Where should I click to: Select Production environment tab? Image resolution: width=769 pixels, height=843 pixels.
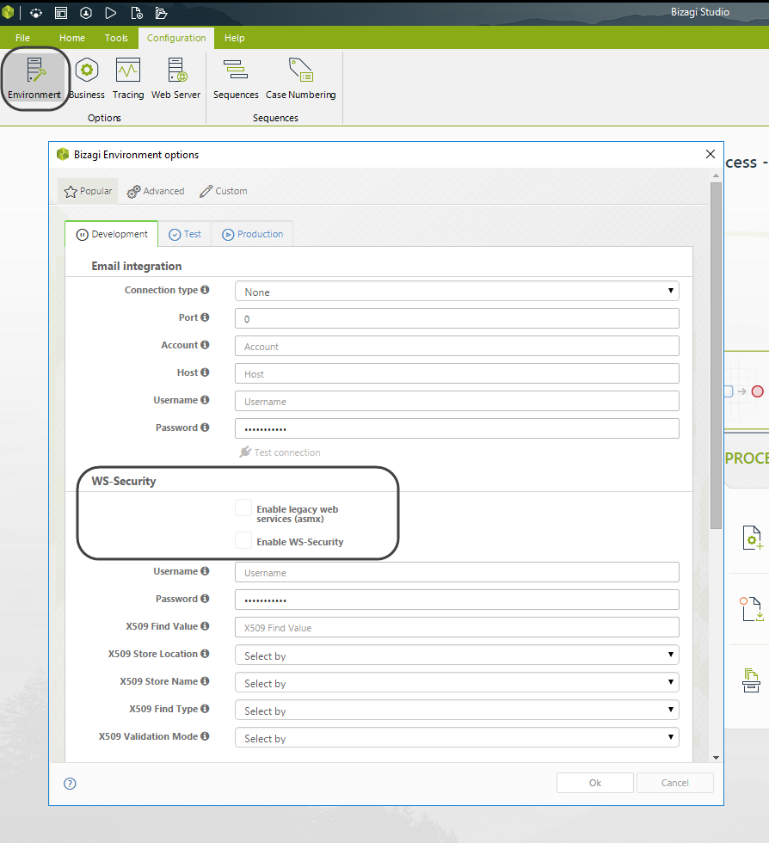point(252,234)
